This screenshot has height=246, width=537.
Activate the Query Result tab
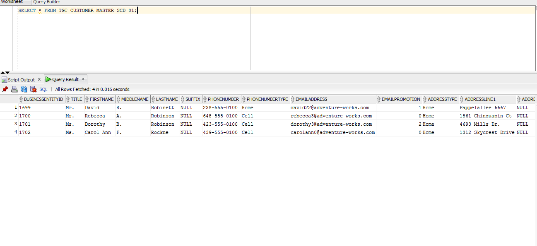65,79
